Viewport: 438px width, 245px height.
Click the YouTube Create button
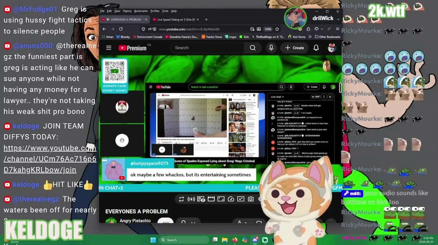point(294,48)
